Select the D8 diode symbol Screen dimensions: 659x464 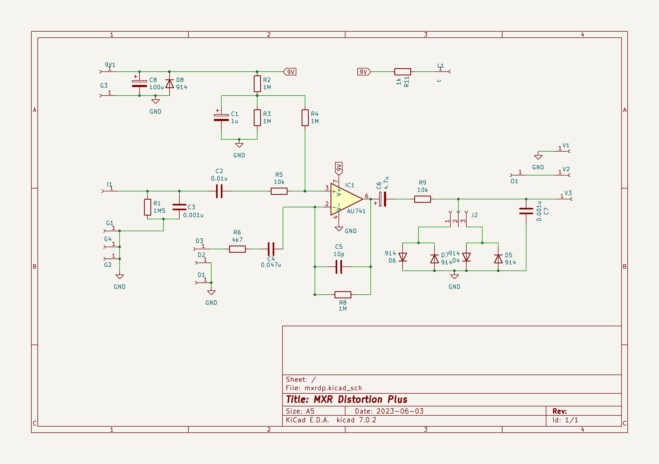pyautogui.click(x=170, y=83)
